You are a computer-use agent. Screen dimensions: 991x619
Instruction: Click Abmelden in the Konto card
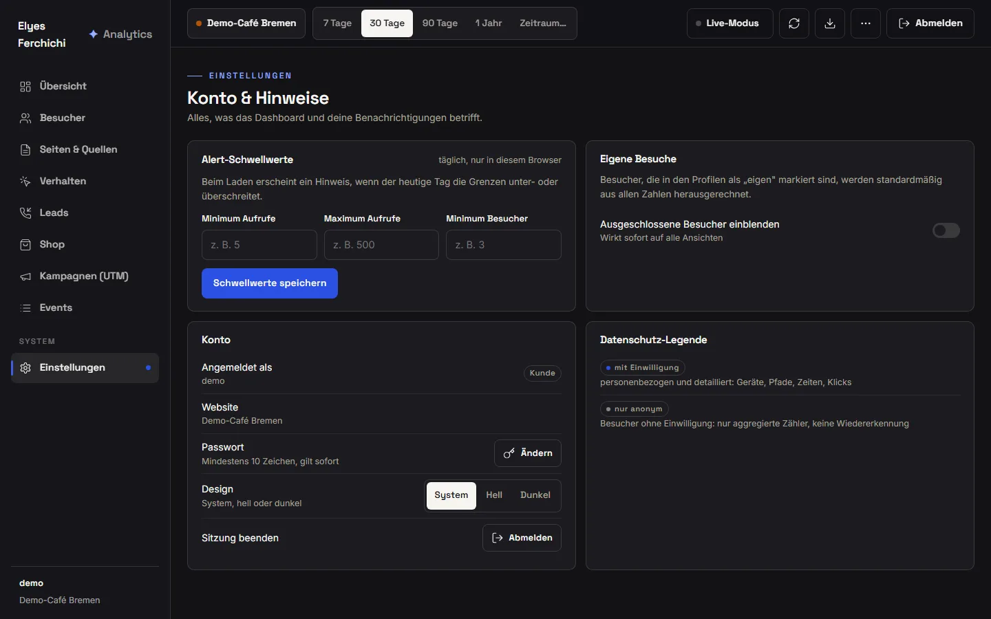click(522, 538)
